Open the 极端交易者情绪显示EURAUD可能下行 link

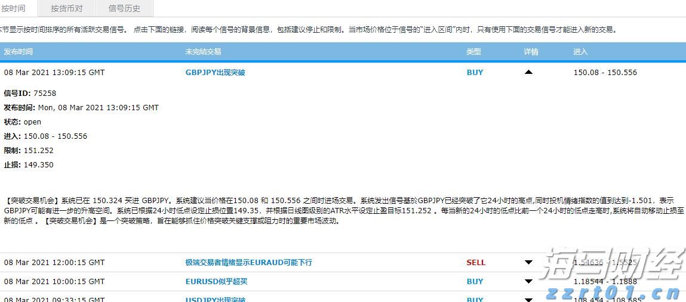(x=248, y=262)
